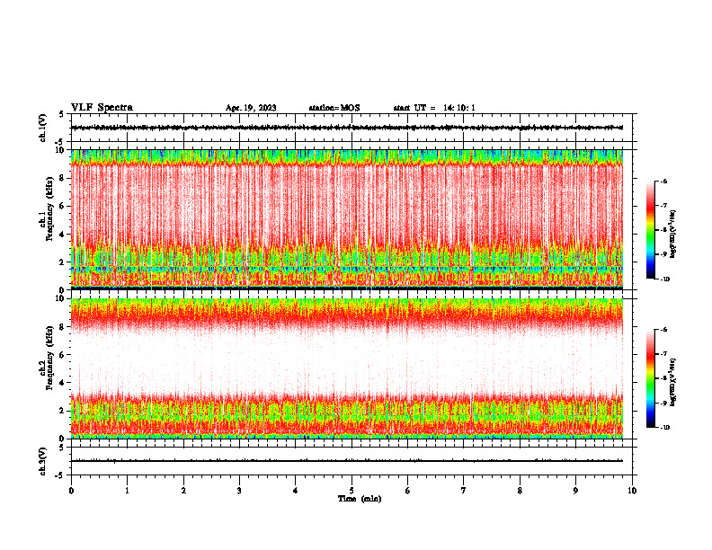Screen dimensions: 712x550
Task: Click the "5" tick on ch.1(V) axis
Action: (x=62, y=115)
